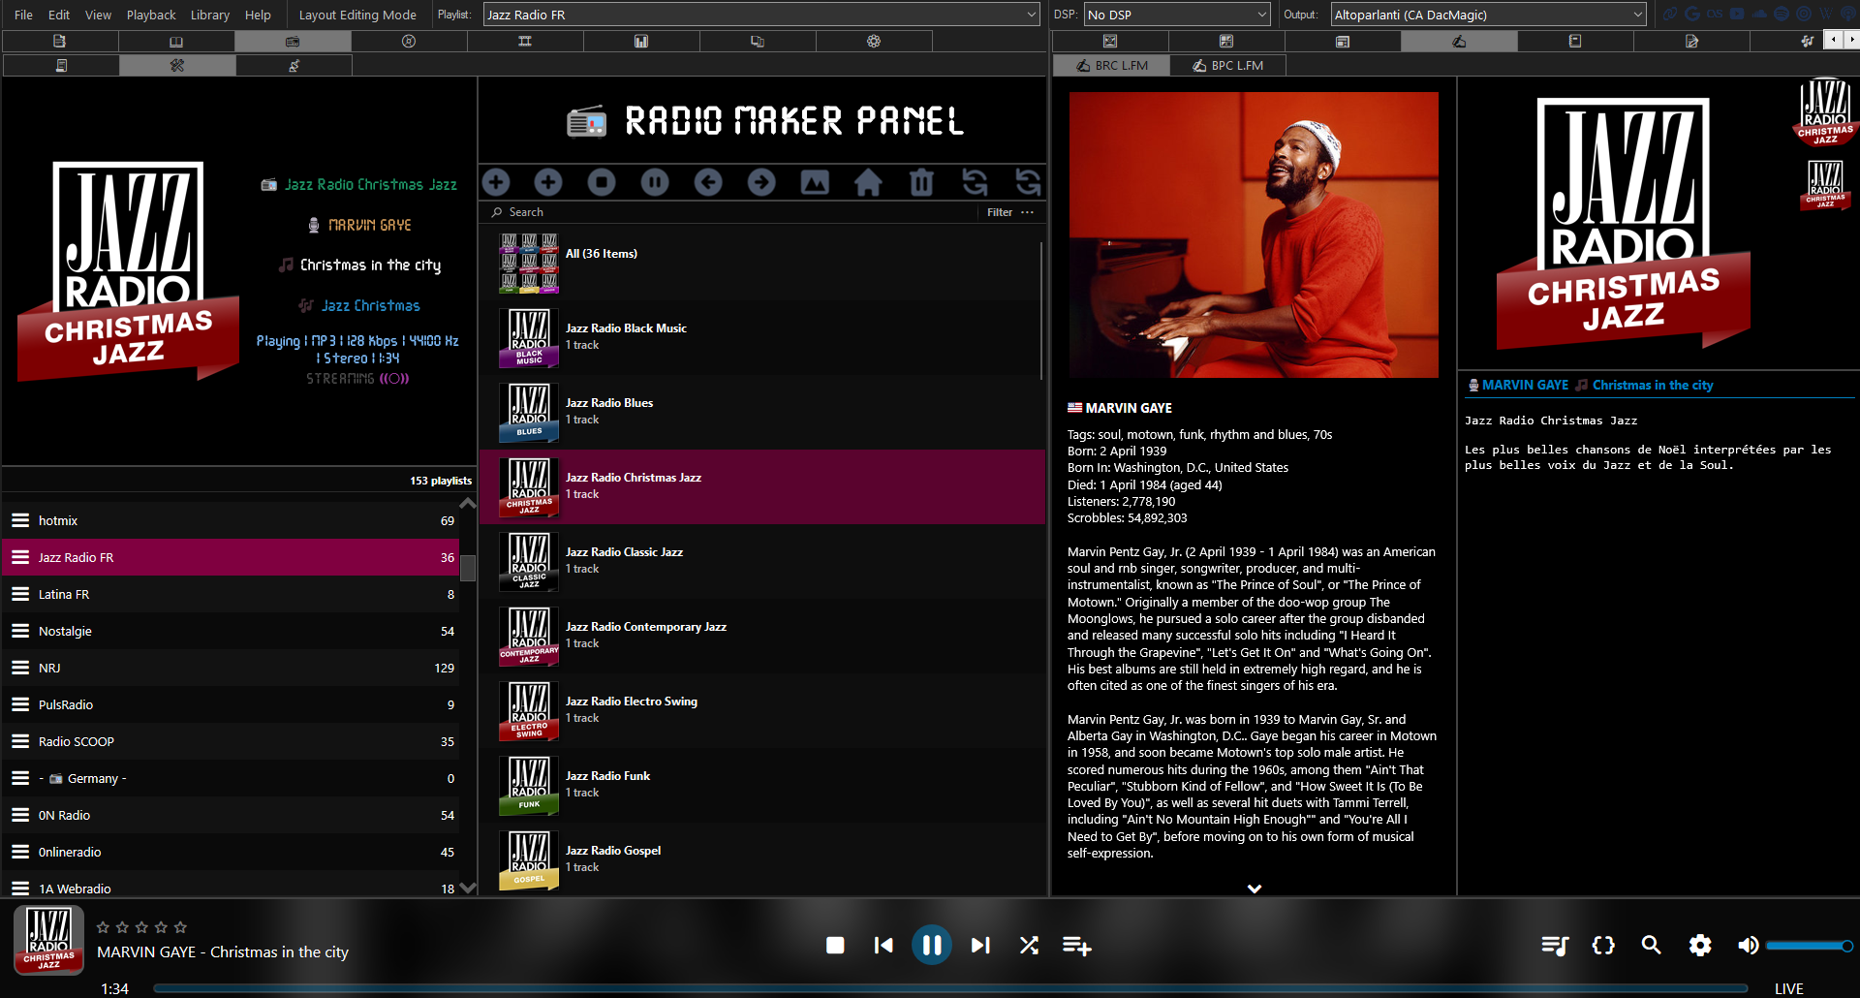1860x998 pixels.
Task: Open the Jazz Radio Funk station
Action: click(762, 785)
